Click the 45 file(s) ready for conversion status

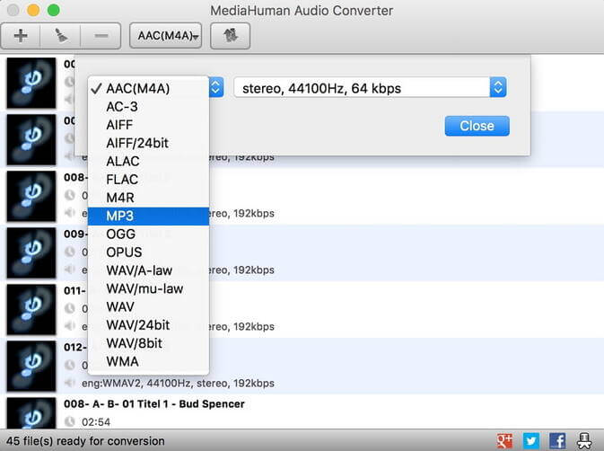(85, 441)
